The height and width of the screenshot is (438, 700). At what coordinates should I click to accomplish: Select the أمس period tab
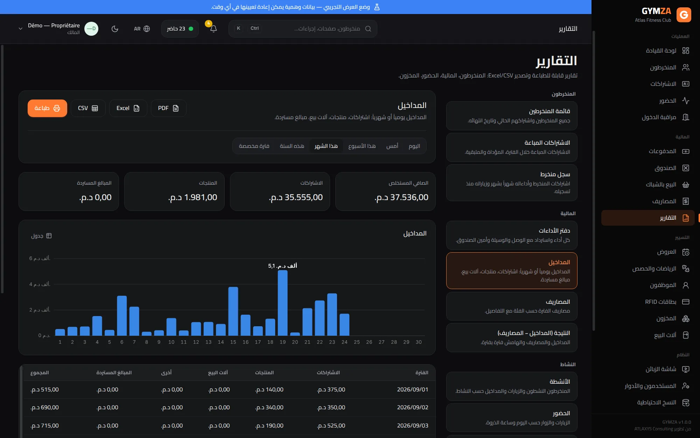click(x=392, y=146)
